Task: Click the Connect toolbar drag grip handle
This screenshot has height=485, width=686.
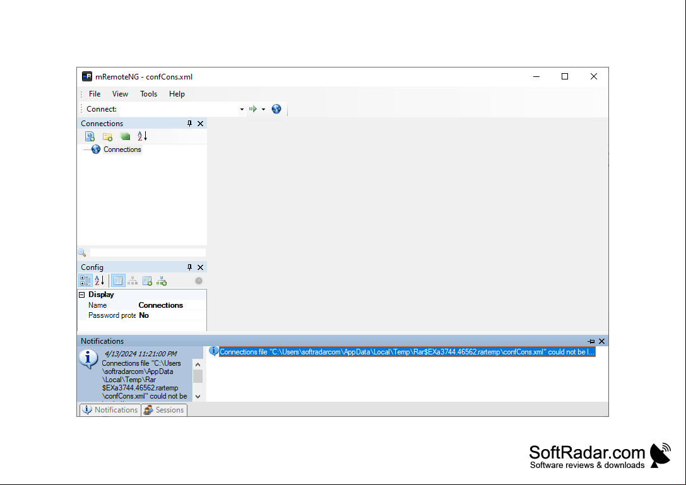Action: (x=81, y=109)
